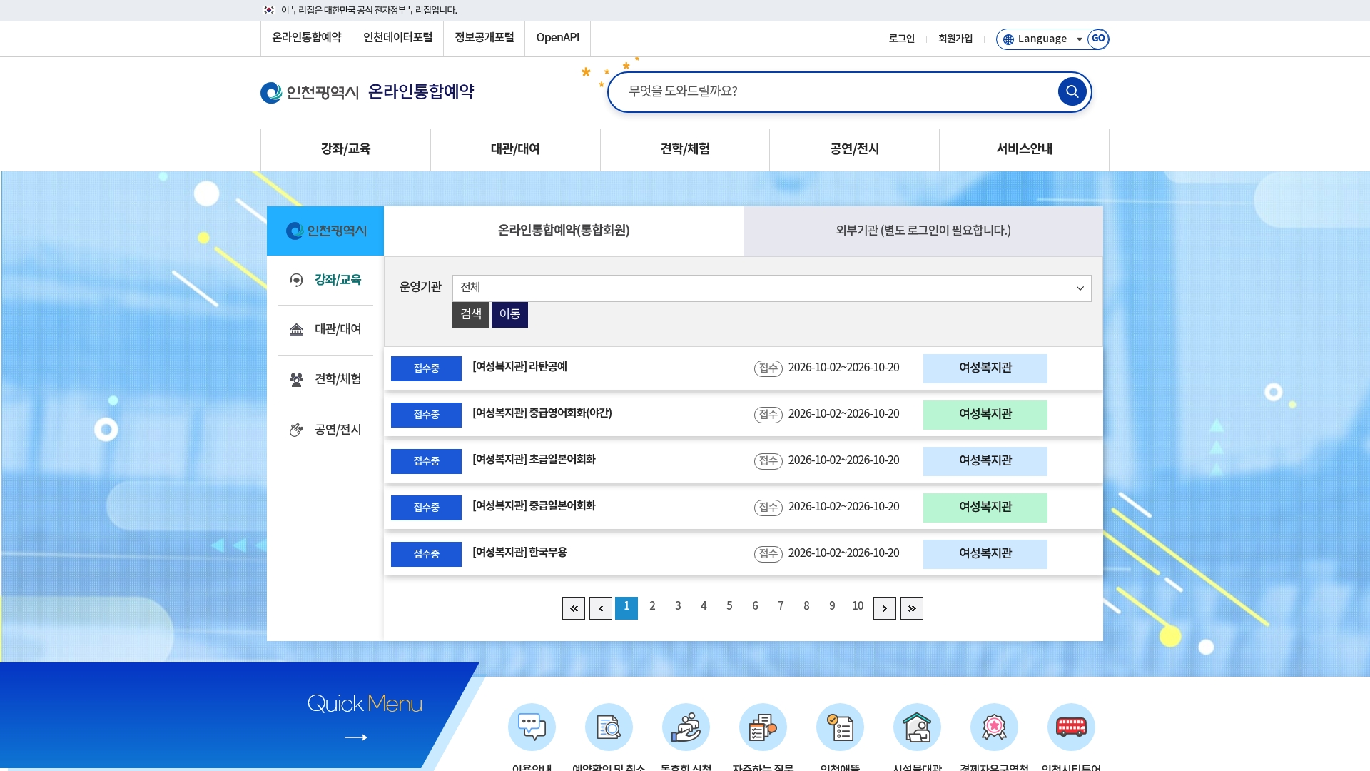
Task: Open the 견학/체험 main menu
Action: pyautogui.click(x=685, y=149)
